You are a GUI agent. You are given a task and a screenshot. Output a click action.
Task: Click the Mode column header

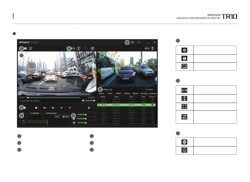pos(103,97)
